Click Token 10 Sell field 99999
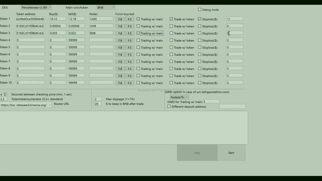The width and height of the screenshot is (322, 181). [76, 82]
